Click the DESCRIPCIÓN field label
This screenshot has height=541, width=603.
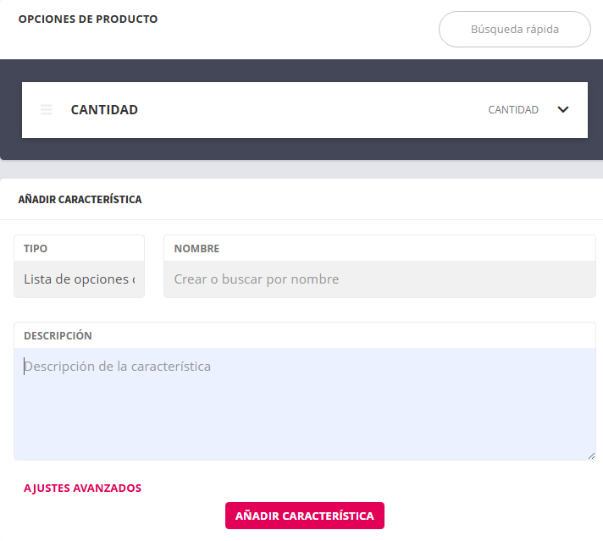coord(58,336)
